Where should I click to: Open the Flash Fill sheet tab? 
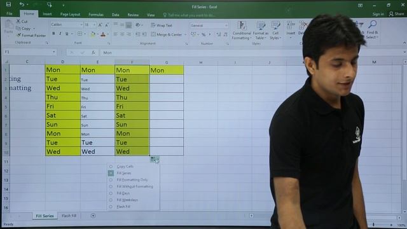pos(69,216)
